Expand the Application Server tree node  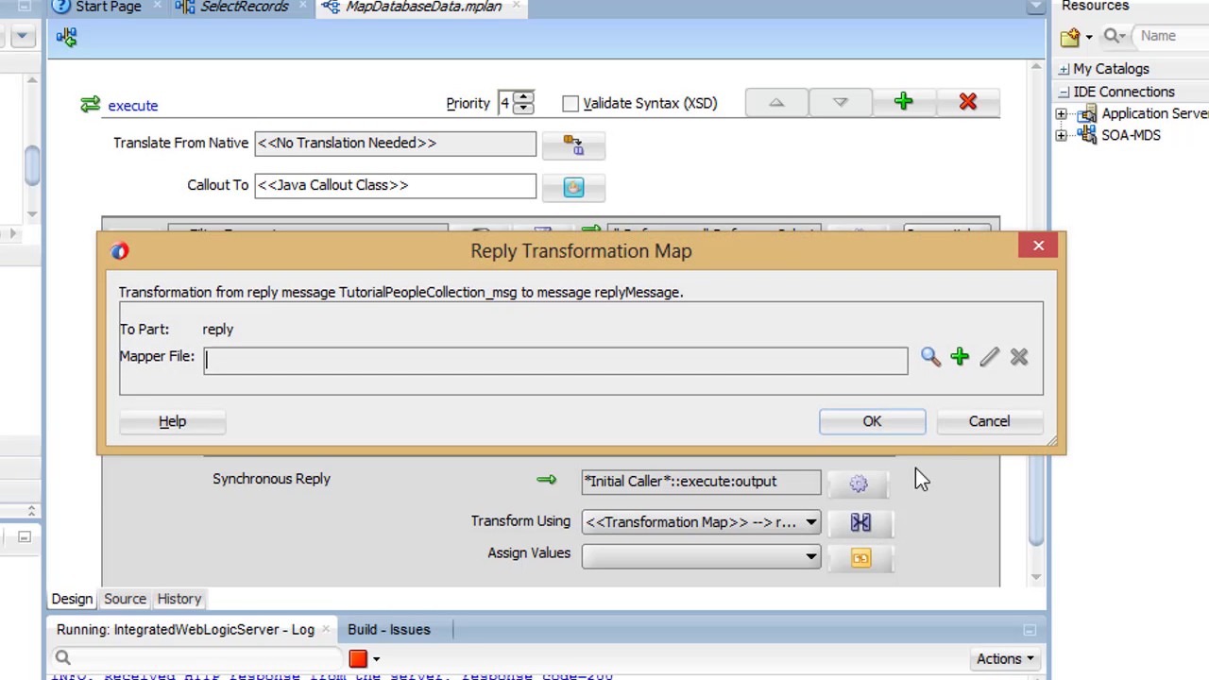coord(1062,113)
